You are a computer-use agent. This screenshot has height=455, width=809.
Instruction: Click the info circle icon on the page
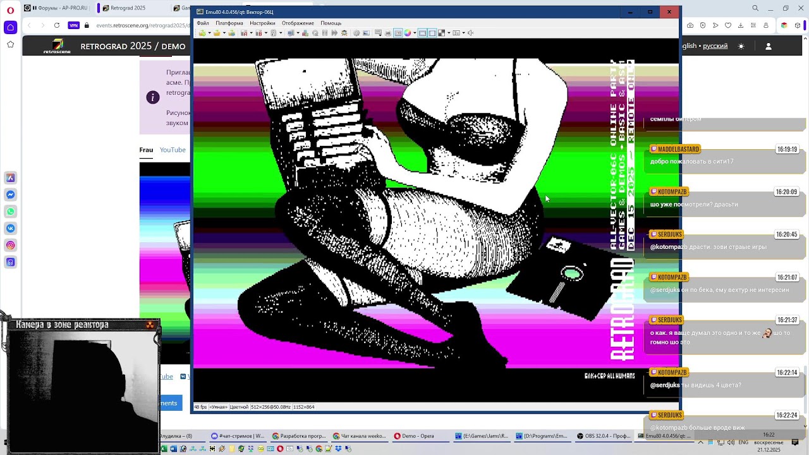[153, 97]
